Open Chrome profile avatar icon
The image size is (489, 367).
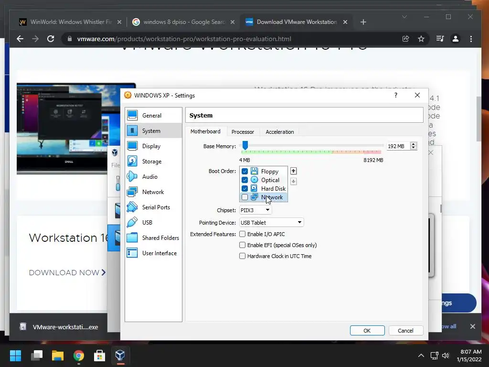point(455,39)
